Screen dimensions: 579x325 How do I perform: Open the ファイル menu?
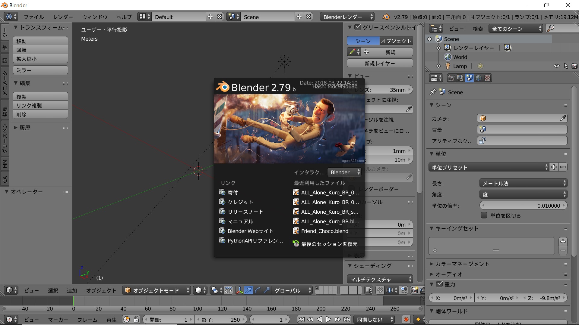coord(33,17)
